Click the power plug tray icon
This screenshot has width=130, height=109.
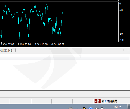coord(103,108)
